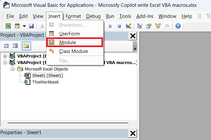Open the Window menu
Image resolution: width=211 pixels, height=140 pixels.
(x=167, y=16)
